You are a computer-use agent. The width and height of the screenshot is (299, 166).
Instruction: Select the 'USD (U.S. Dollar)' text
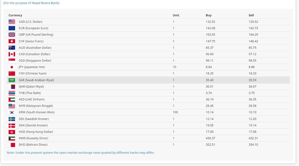[x=30, y=22]
